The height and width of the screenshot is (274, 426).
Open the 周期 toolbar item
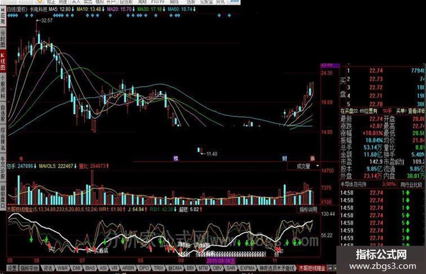pyautogui.click(x=142, y=2)
